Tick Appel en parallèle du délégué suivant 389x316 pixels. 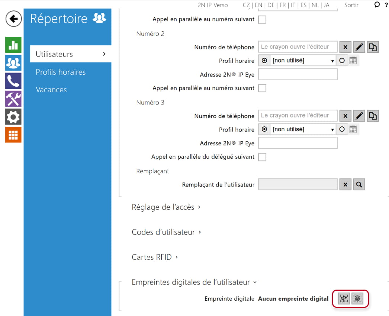(x=262, y=157)
